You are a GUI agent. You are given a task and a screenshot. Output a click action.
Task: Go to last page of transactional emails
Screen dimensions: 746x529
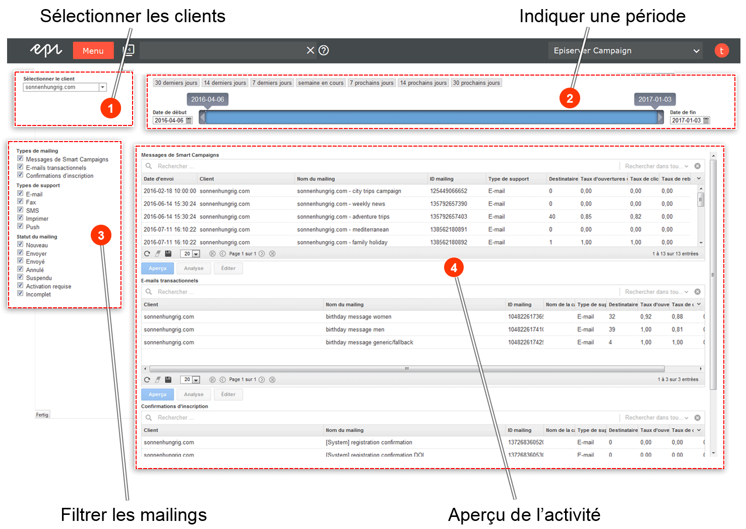point(272,380)
